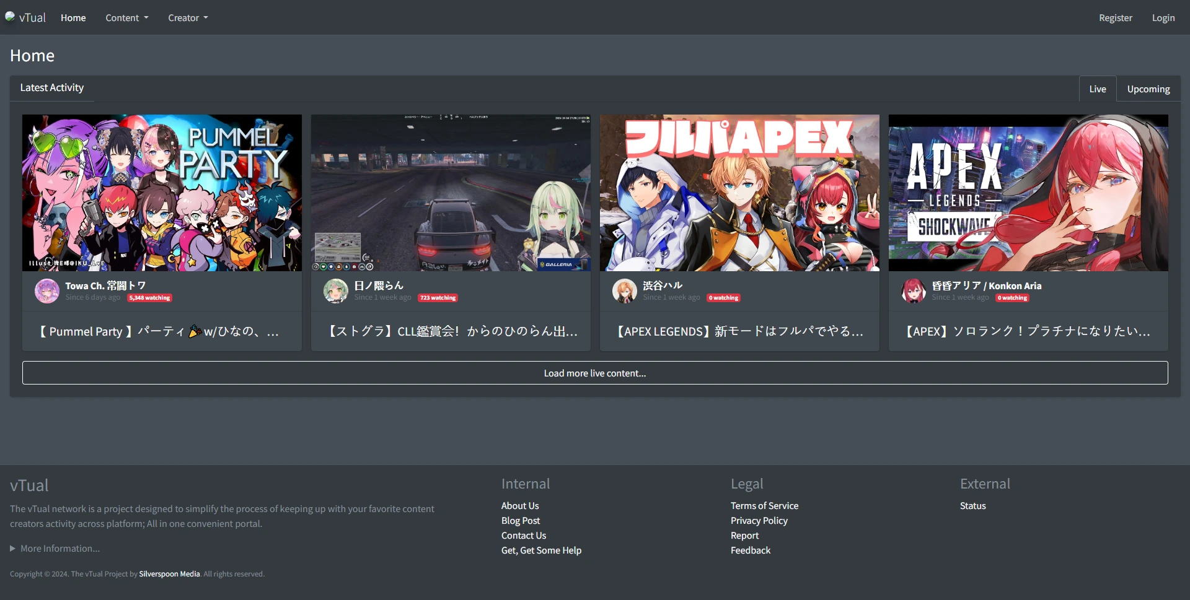Screen dimensions: 1190x600
Task: Go to Home in the navbar
Action: click(73, 18)
